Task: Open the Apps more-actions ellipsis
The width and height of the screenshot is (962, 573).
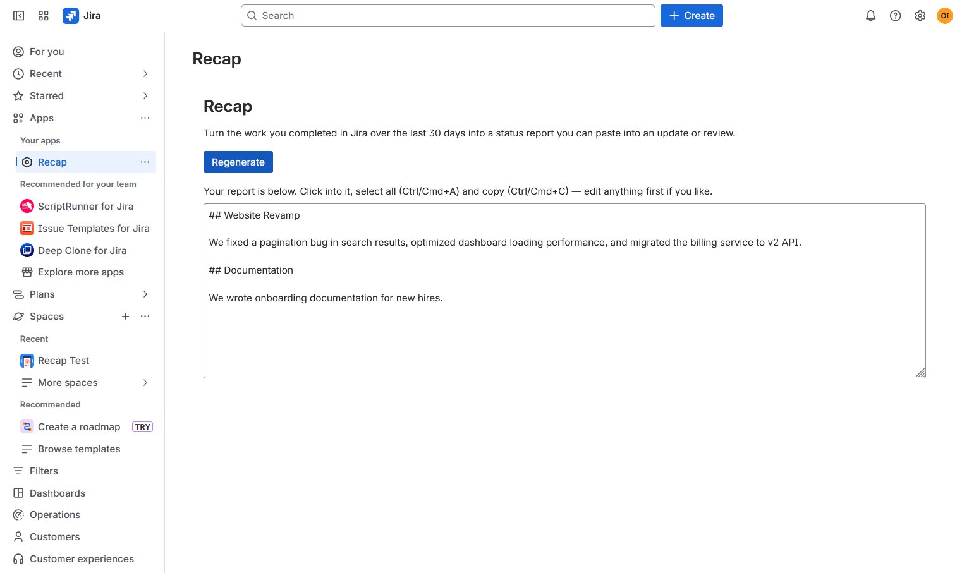Action: (145, 118)
